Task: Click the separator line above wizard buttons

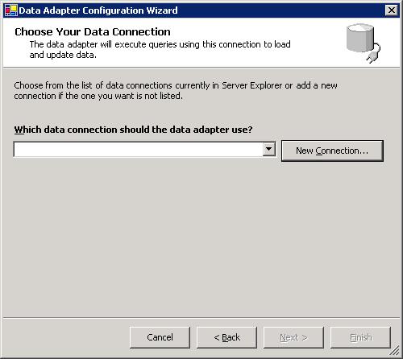Action: [x=201, y=318]
